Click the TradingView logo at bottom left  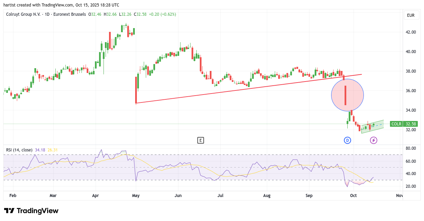coord(31,211)
